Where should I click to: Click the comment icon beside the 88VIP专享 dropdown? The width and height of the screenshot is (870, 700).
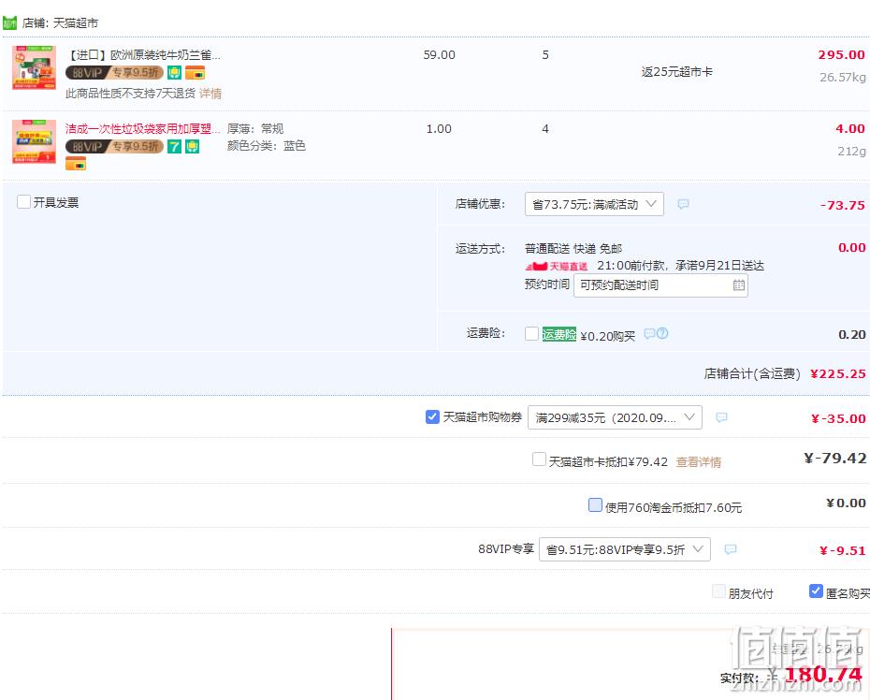731,549
